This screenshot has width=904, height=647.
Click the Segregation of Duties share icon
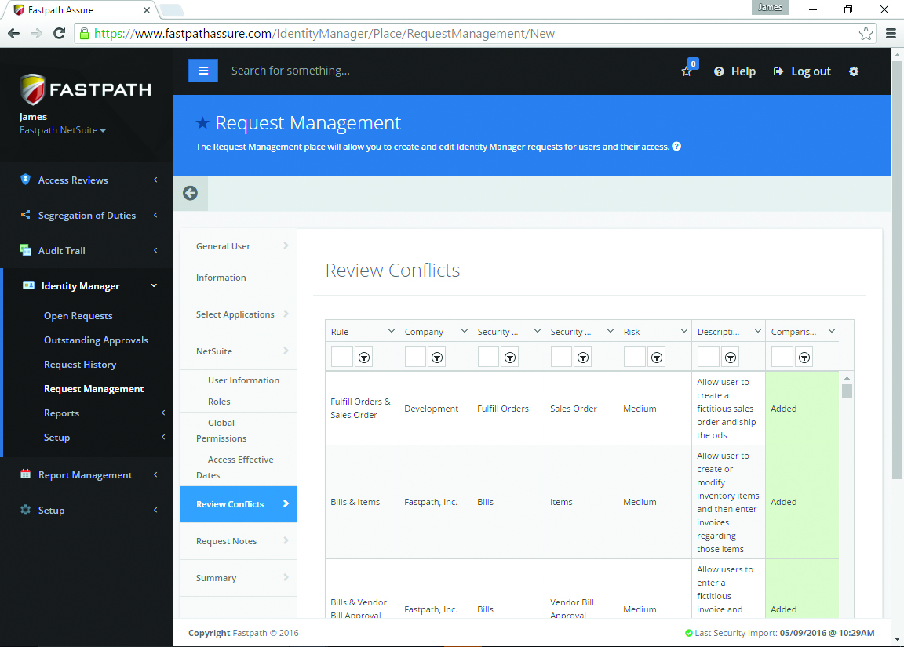(25, 214)
